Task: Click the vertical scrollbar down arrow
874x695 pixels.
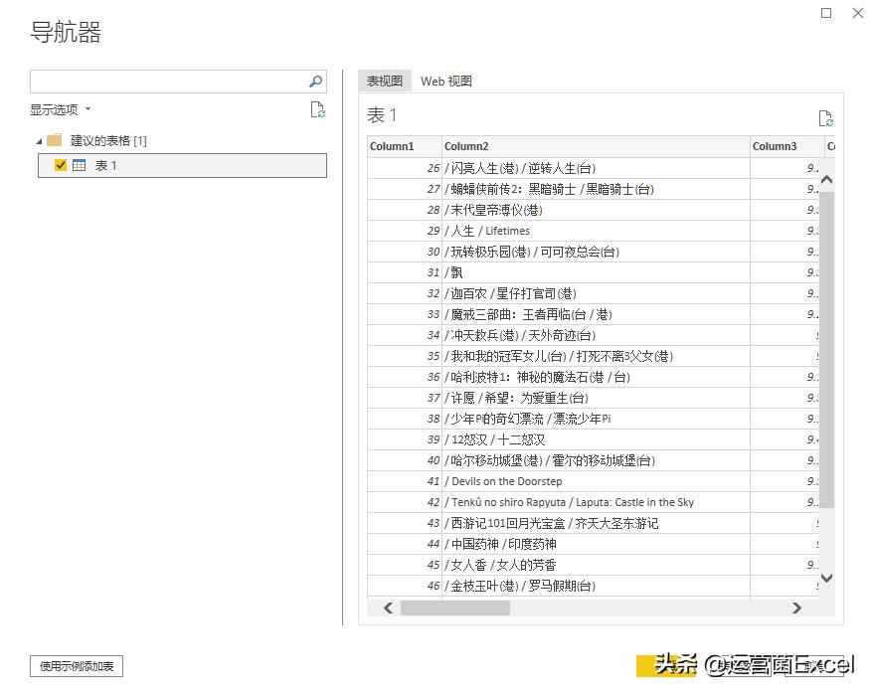Action: click(827, 578)
